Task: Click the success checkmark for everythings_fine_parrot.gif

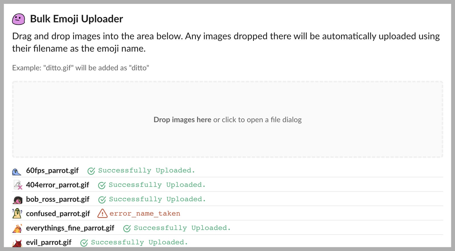Action: (x=127, y=228)
